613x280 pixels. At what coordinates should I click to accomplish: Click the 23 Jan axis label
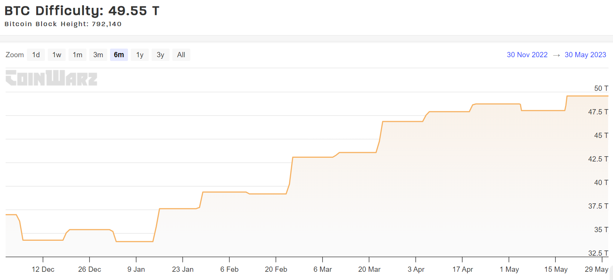[183, 269]
